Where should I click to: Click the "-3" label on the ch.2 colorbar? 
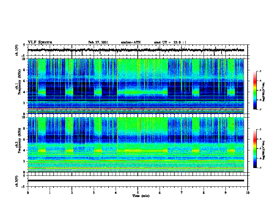coord(260,130)
